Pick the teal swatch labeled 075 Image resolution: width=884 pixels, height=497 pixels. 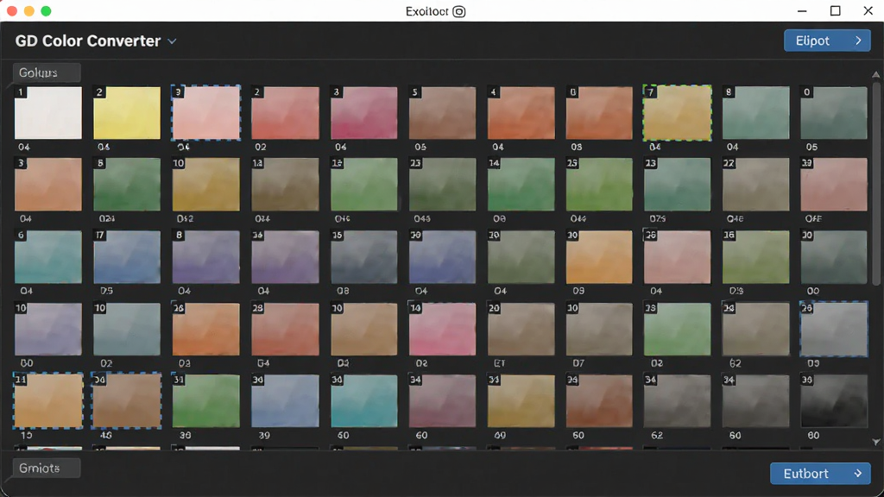[677, 185]
